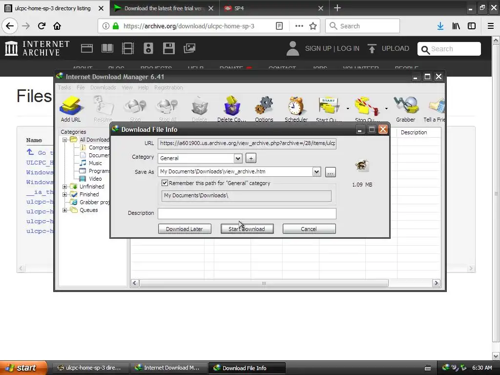This screenshot has height=375, width=500.
Task: Bookmark this page with star icon
Action: [313, 26]
